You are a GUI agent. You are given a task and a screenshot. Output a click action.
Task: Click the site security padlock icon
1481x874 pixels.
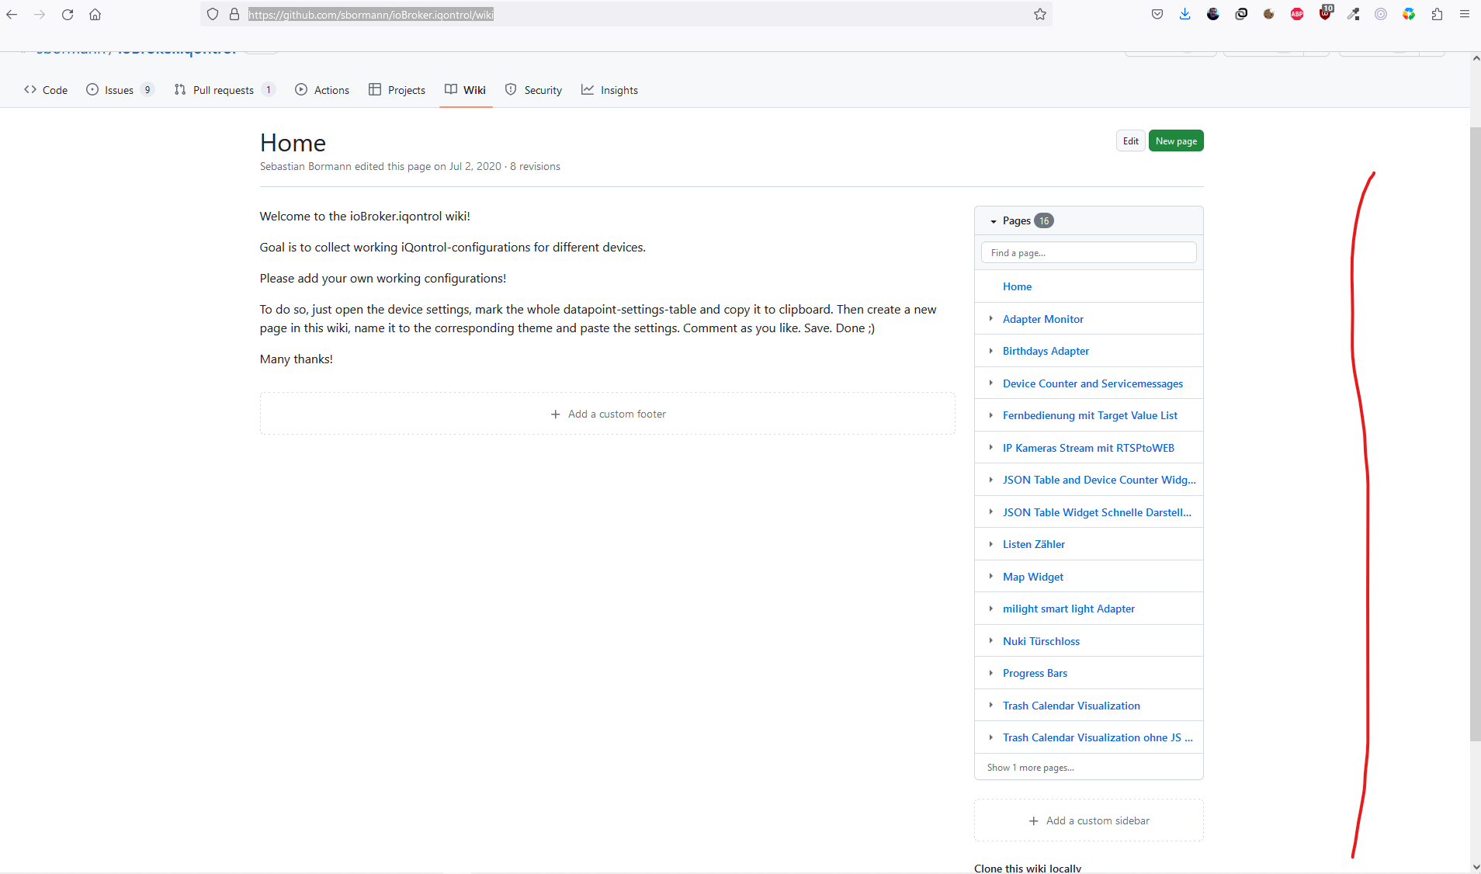click(x=234, y=14)
